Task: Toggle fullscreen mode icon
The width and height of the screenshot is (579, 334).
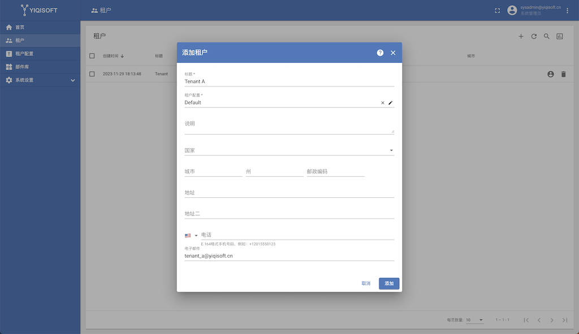Action: [x=498, y=11]
